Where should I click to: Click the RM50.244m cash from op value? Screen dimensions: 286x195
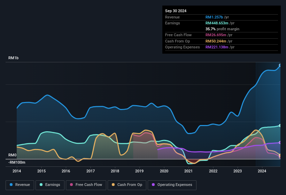point(216,41)
